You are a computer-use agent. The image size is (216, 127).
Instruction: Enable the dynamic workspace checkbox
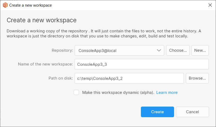pyautogui.click(x=76, y=93)
